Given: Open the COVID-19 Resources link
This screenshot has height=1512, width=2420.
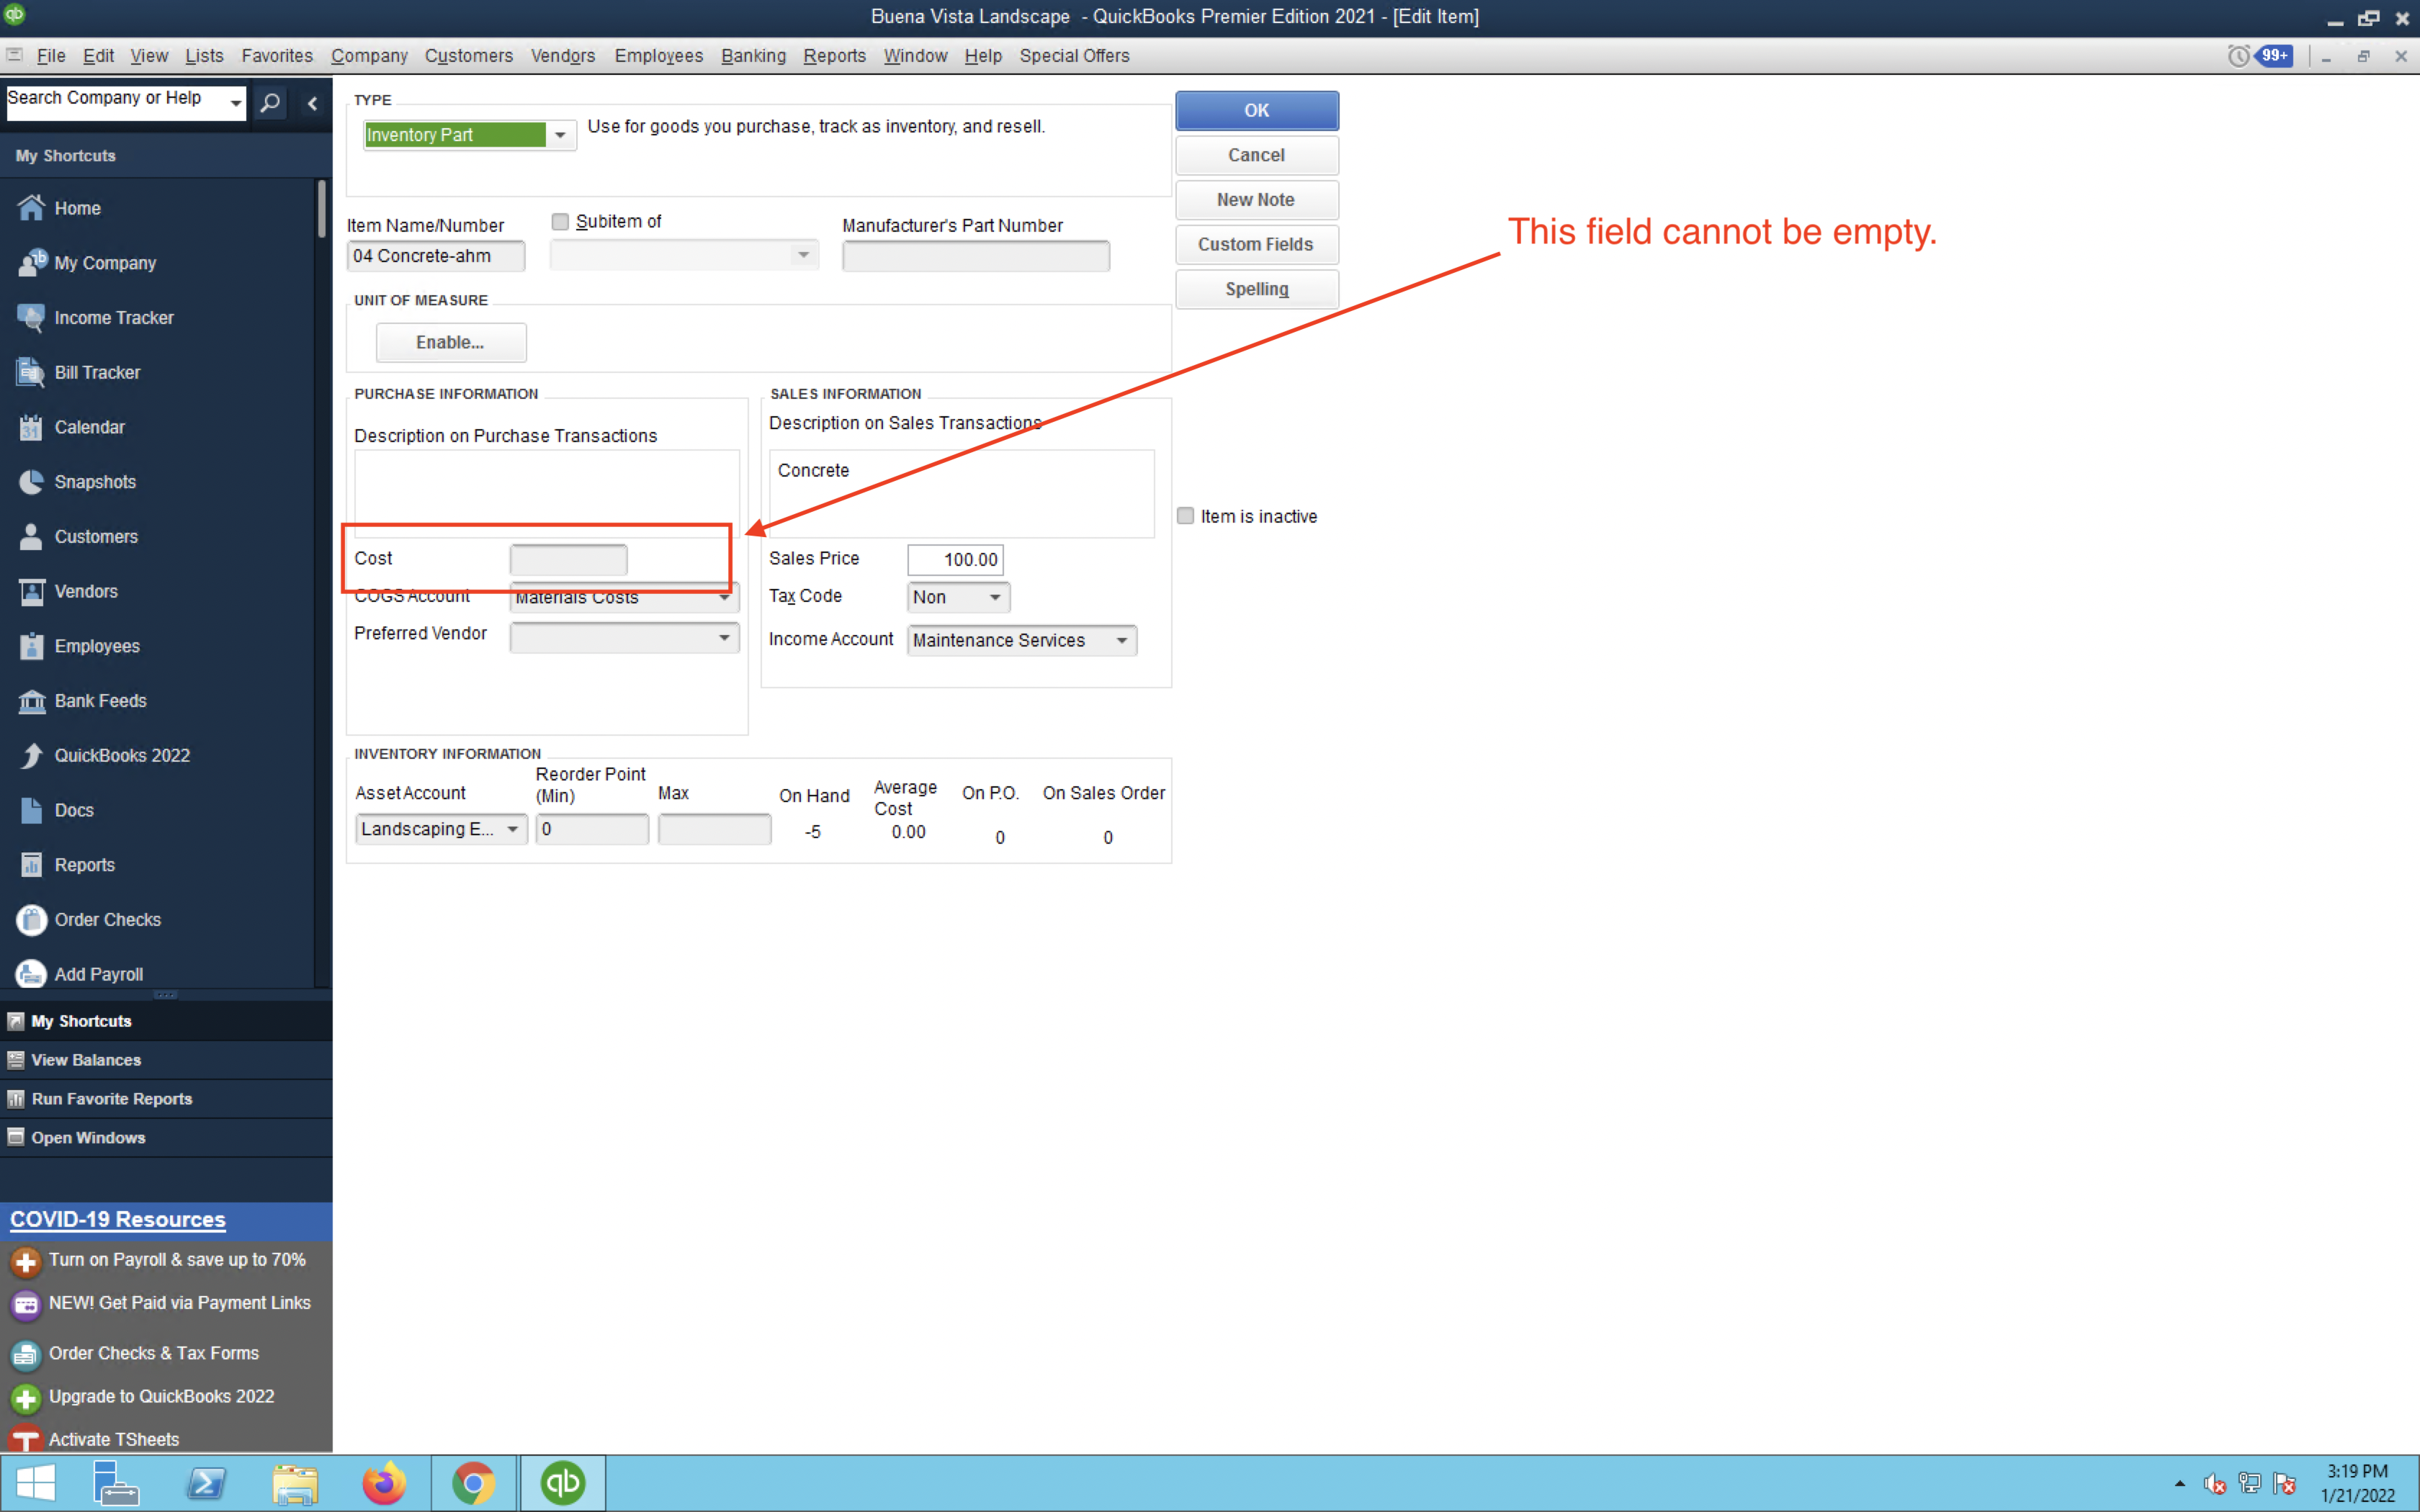Looking at the screenshot, I should click(118, 1220).
